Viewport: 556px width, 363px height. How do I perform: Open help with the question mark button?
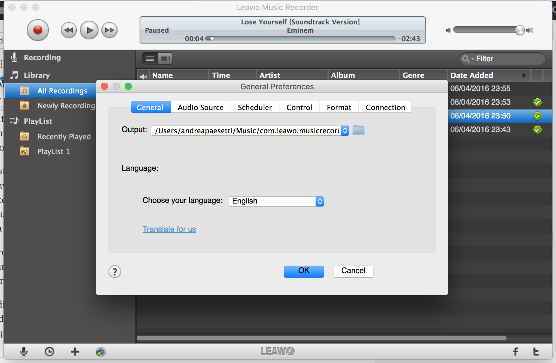[x=115, y=271]
